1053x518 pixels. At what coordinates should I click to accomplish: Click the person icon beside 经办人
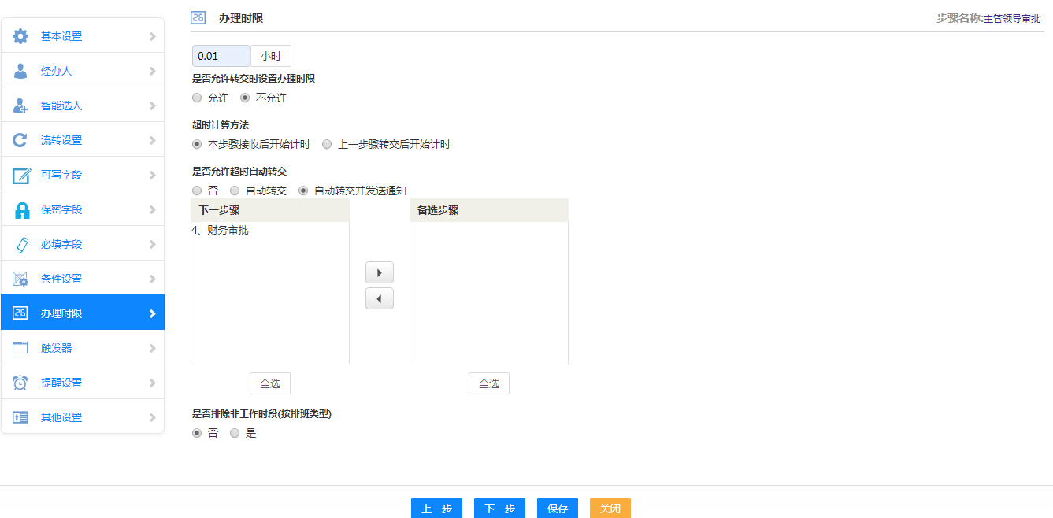point(20,71)
